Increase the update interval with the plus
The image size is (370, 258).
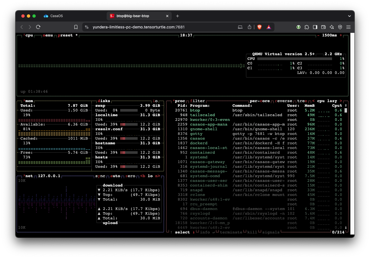pyautogui.click(x=341, y=35)
